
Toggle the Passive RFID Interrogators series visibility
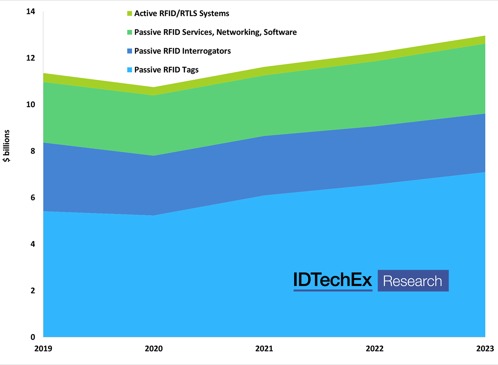129,51
